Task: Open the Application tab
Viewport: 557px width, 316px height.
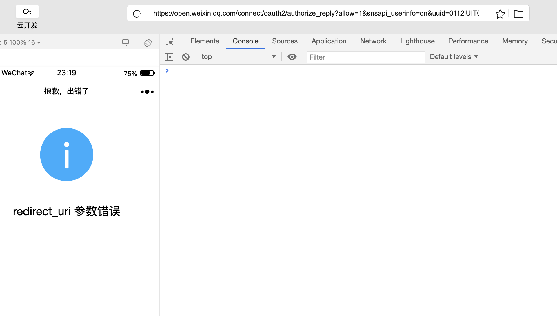Action: [329, 41]
